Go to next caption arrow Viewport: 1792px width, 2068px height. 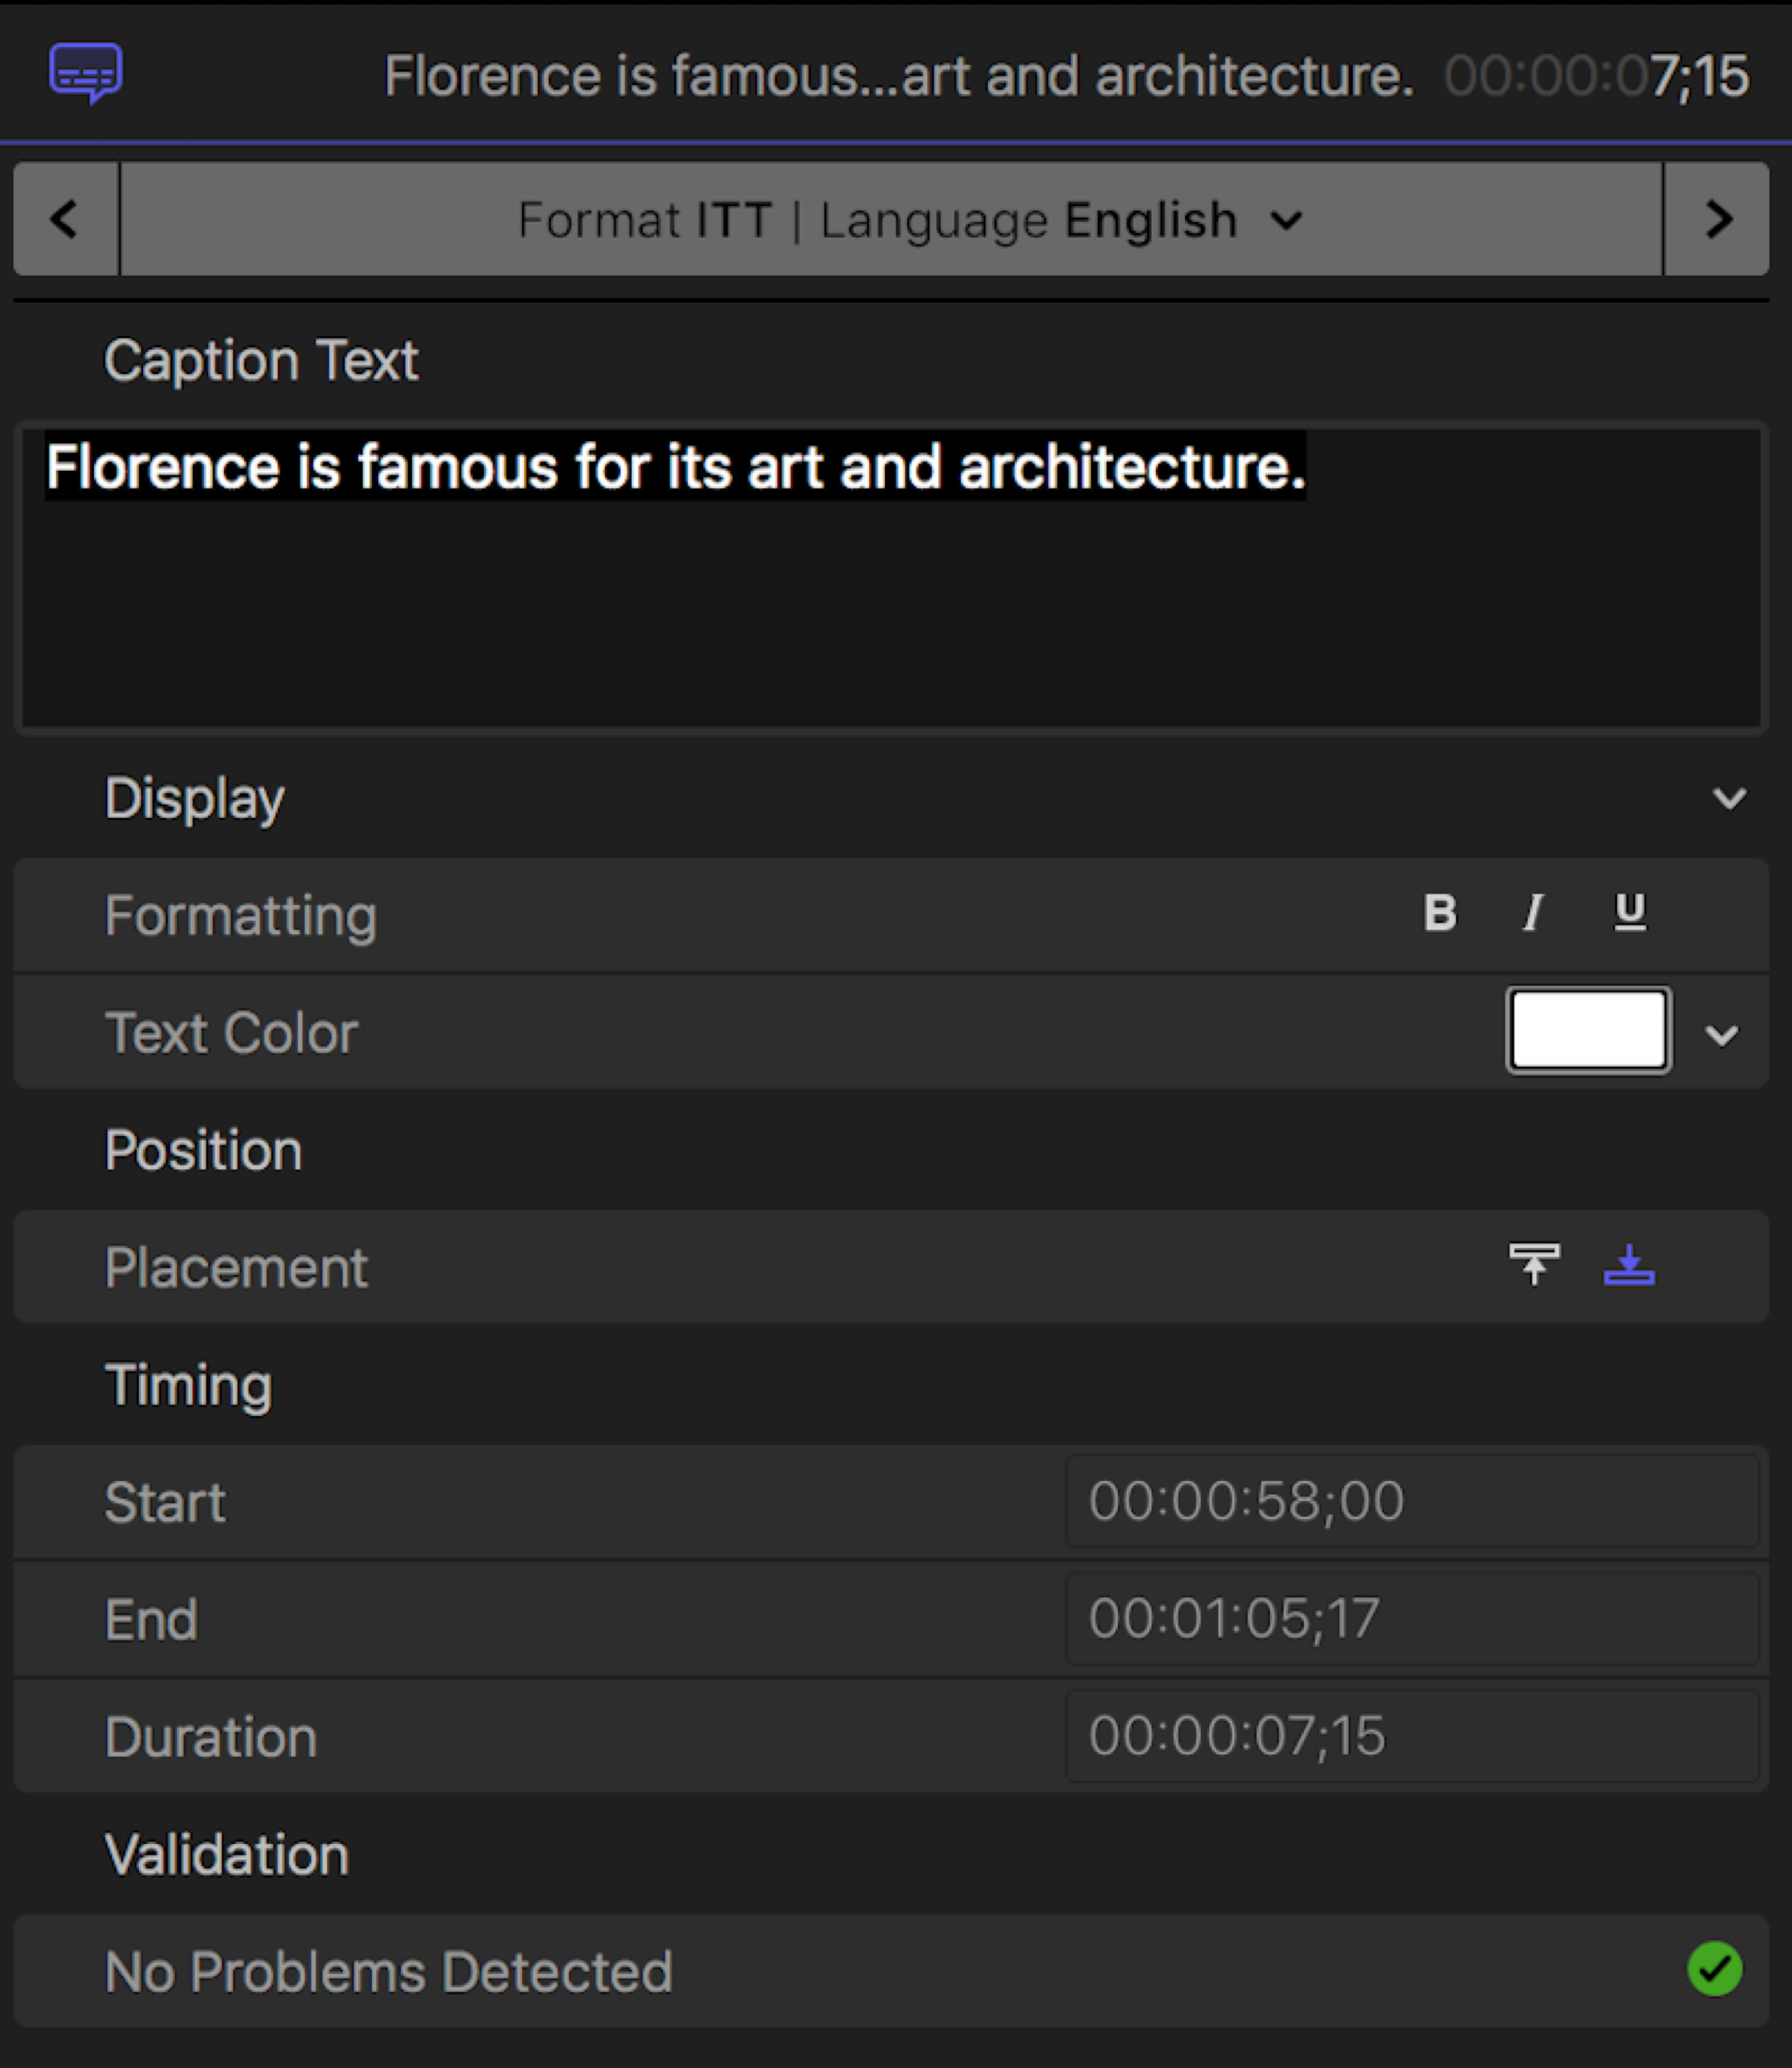pos(1717,219)
